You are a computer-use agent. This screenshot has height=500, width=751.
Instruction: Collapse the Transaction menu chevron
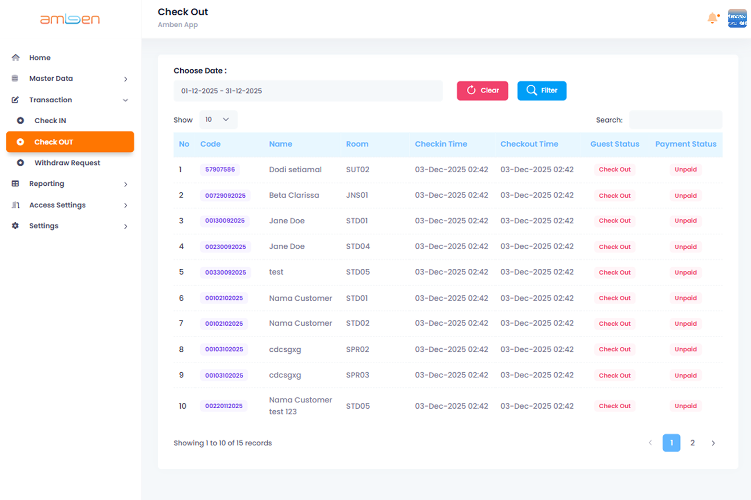125,100
